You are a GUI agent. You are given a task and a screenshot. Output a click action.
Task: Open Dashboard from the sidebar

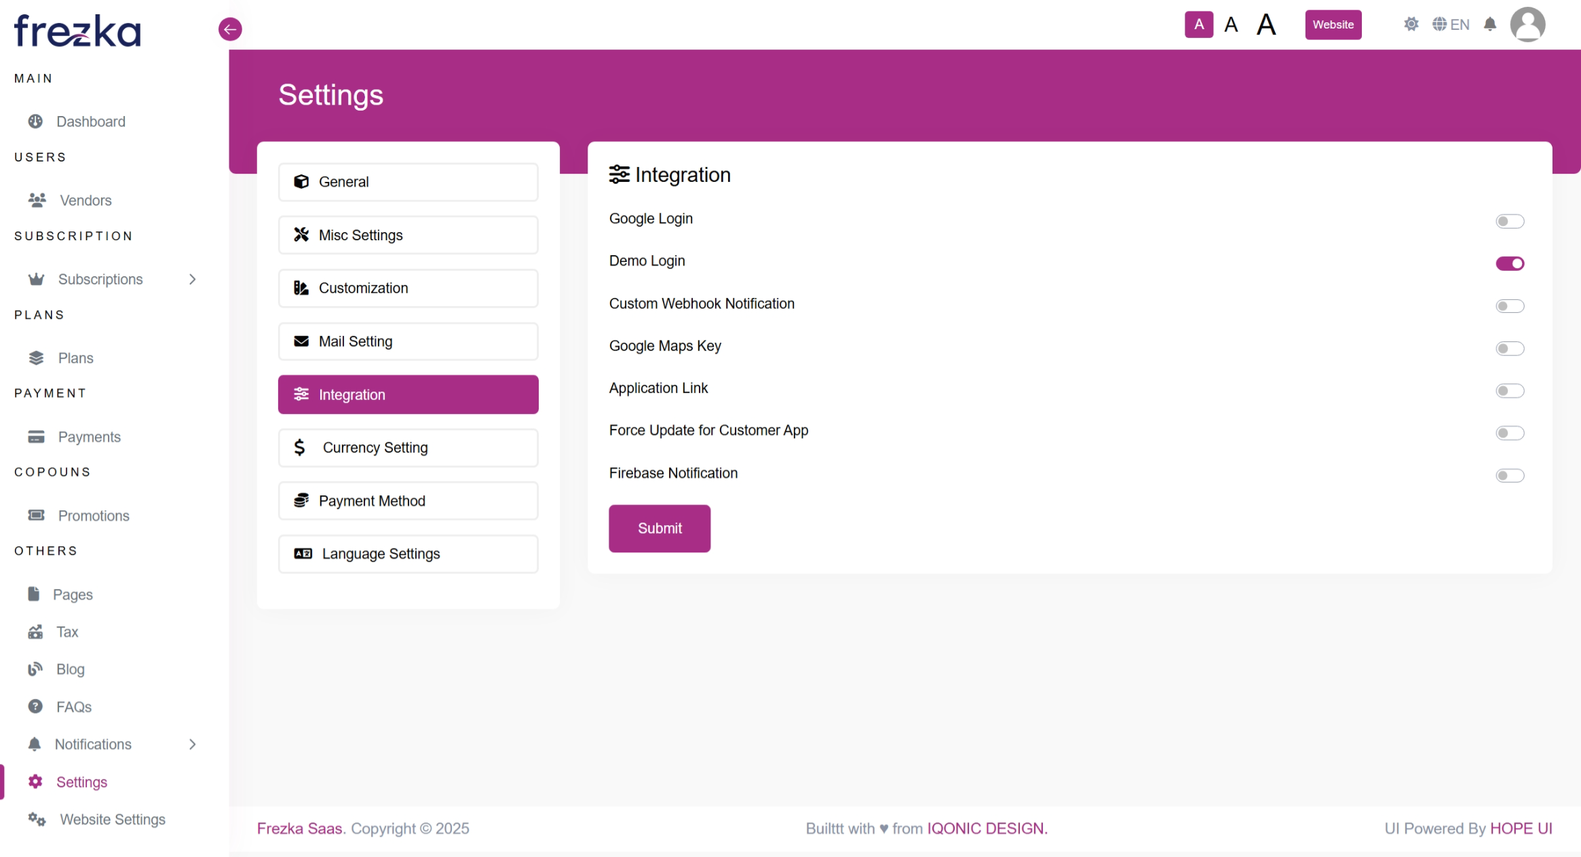(x=90, y=121)
